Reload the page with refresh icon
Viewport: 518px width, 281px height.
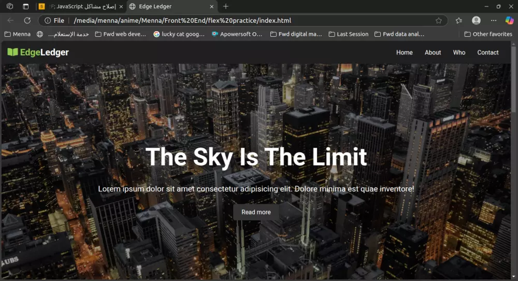27,21
